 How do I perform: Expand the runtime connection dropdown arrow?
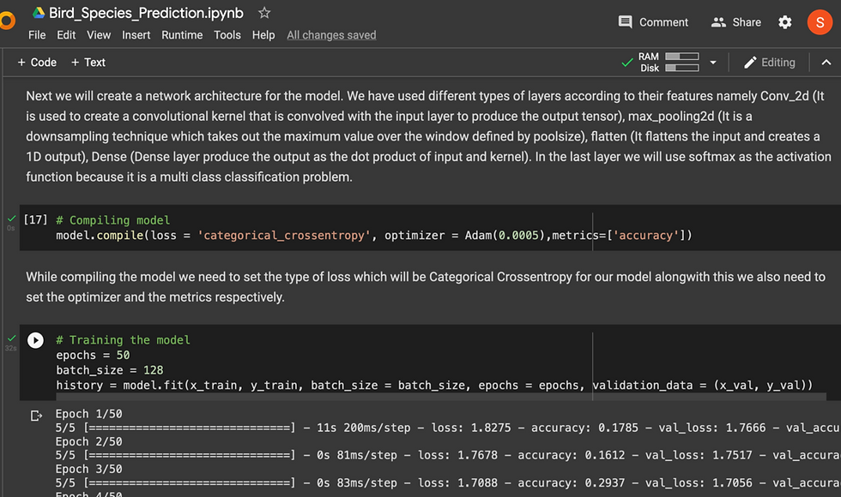point(713,62)
